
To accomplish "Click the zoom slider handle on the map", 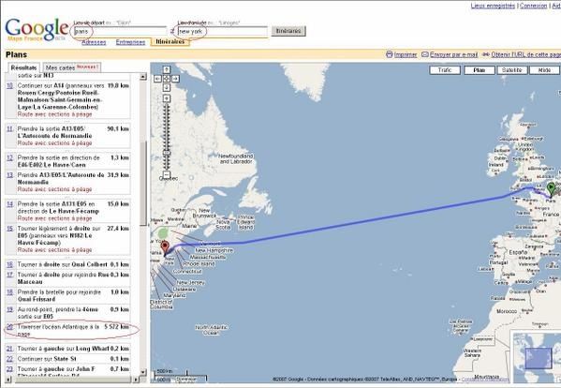I will (x=167, y=153).
